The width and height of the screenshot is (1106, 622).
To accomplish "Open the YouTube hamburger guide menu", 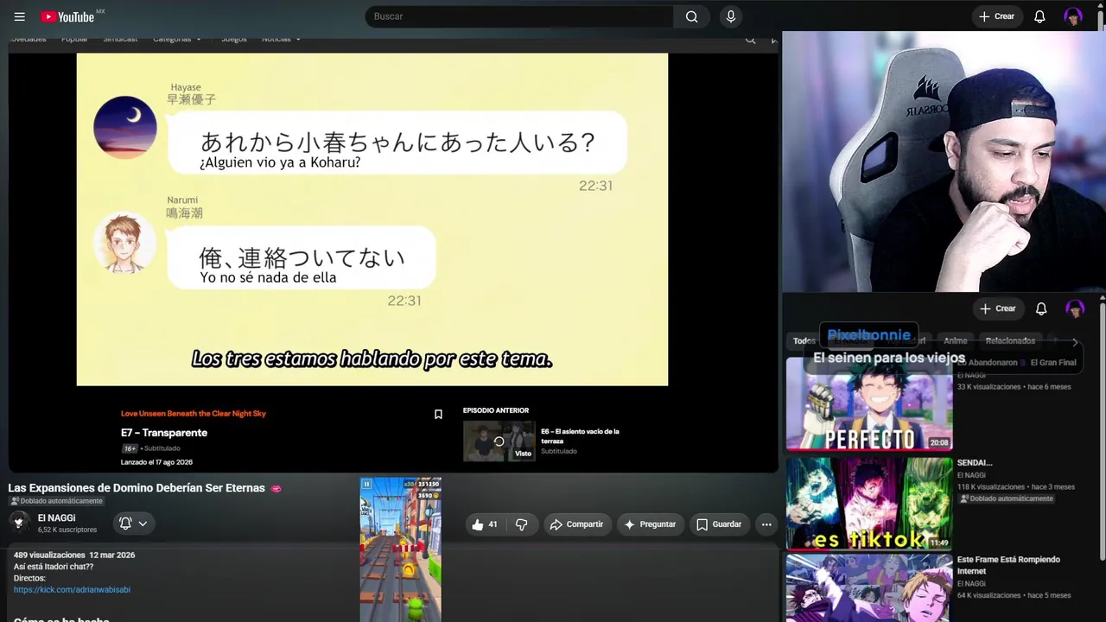I will pos(20,16).
